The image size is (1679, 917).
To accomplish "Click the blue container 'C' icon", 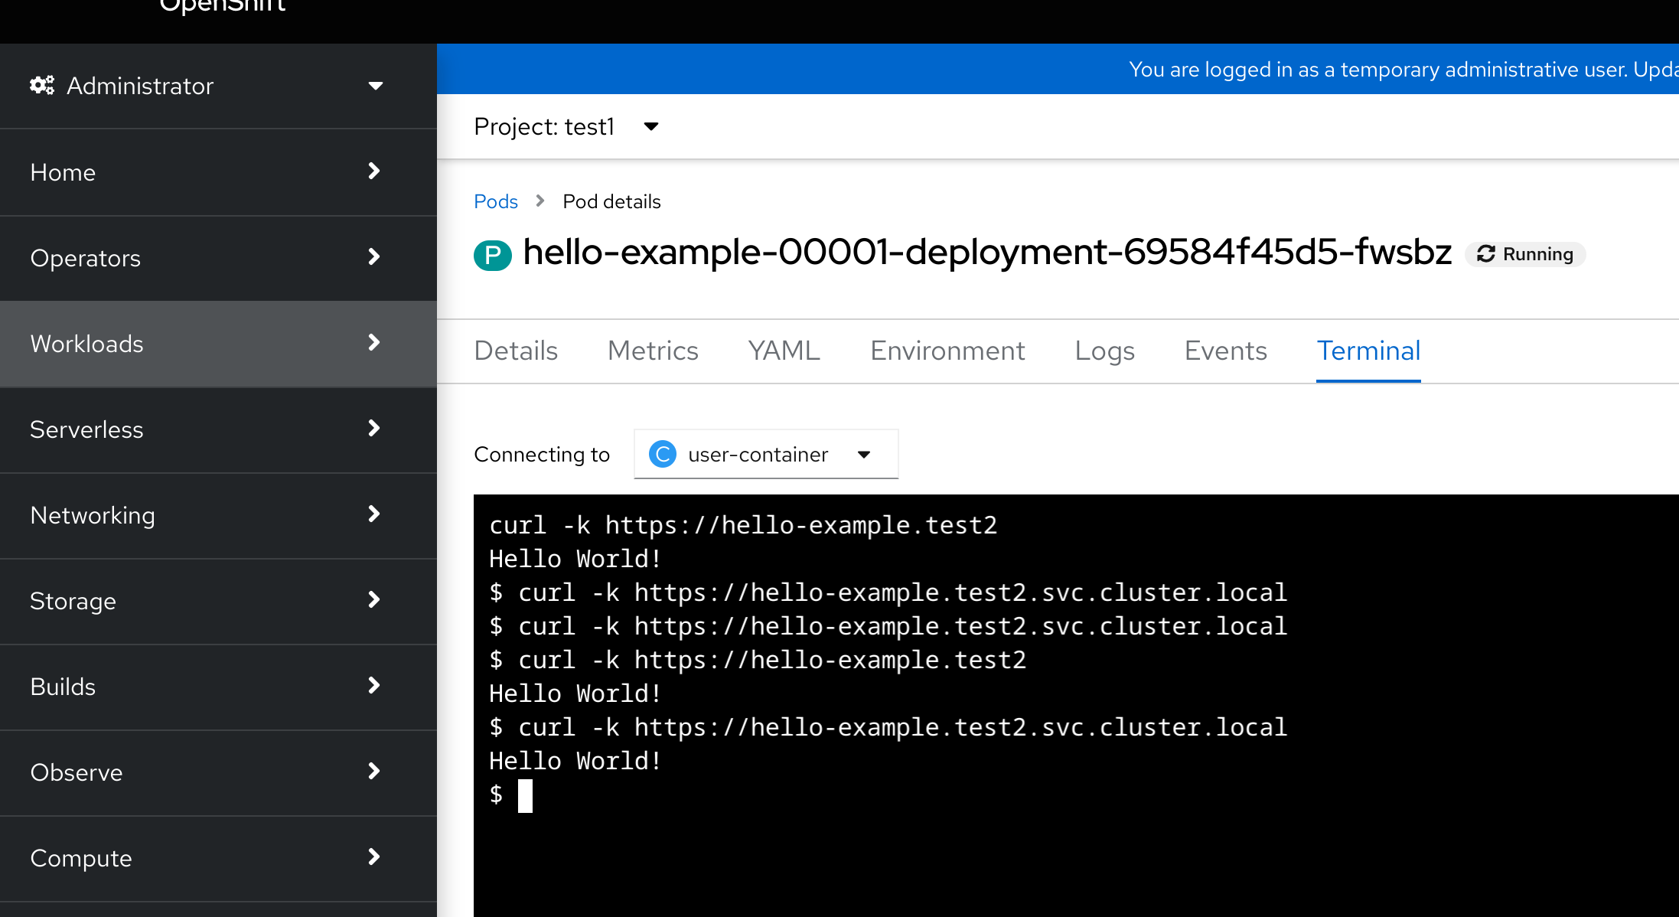I will point(662,454).
